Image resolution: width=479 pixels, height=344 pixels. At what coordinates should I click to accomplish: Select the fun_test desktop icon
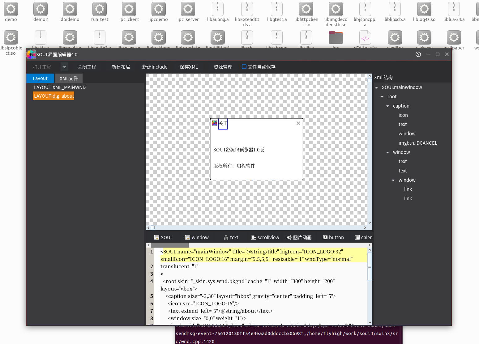[x=100, y=9]
